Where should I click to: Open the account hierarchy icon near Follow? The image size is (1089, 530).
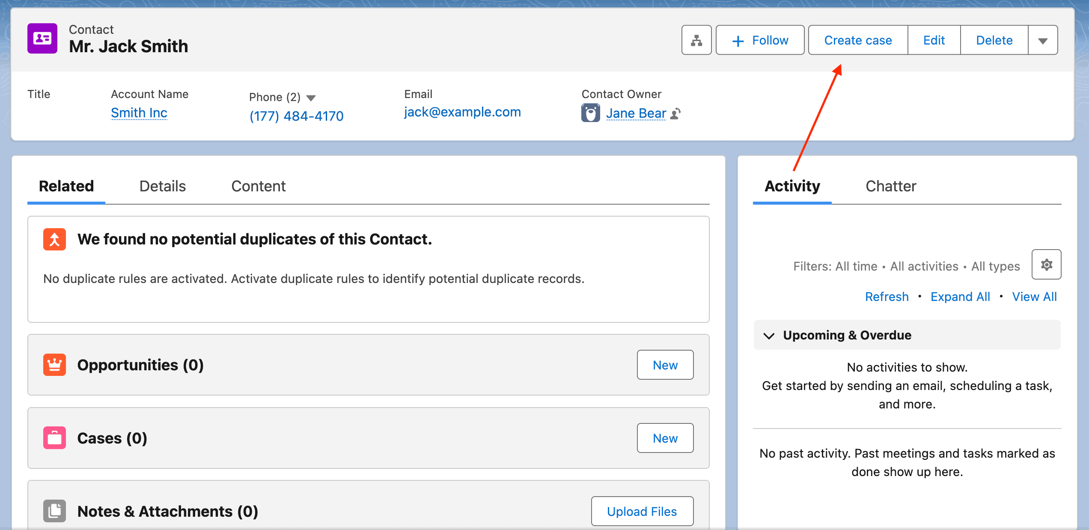pyautogui.click(x=696, y=40)
